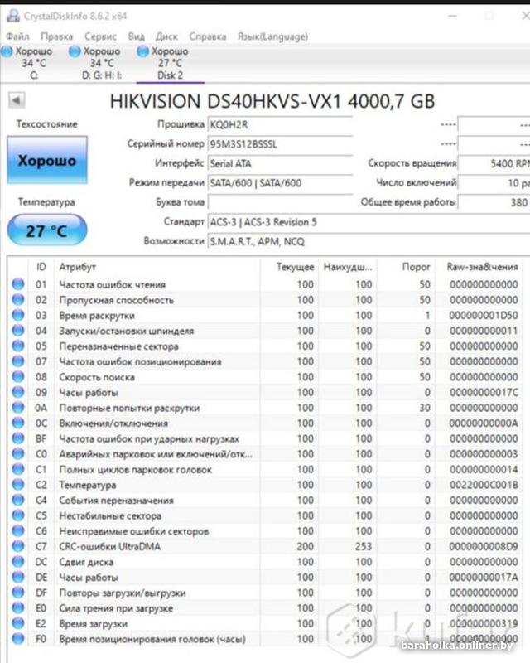Click the transfer mode field SATA/600 | SATA/600
Screen dimensions: 530x663
pyautogui.click(x=280, y=183)
